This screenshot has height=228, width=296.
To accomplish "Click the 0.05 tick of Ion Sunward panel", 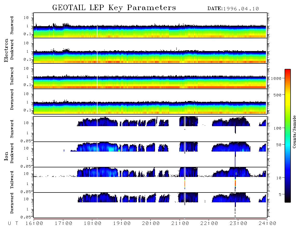I will click(25, 141).
